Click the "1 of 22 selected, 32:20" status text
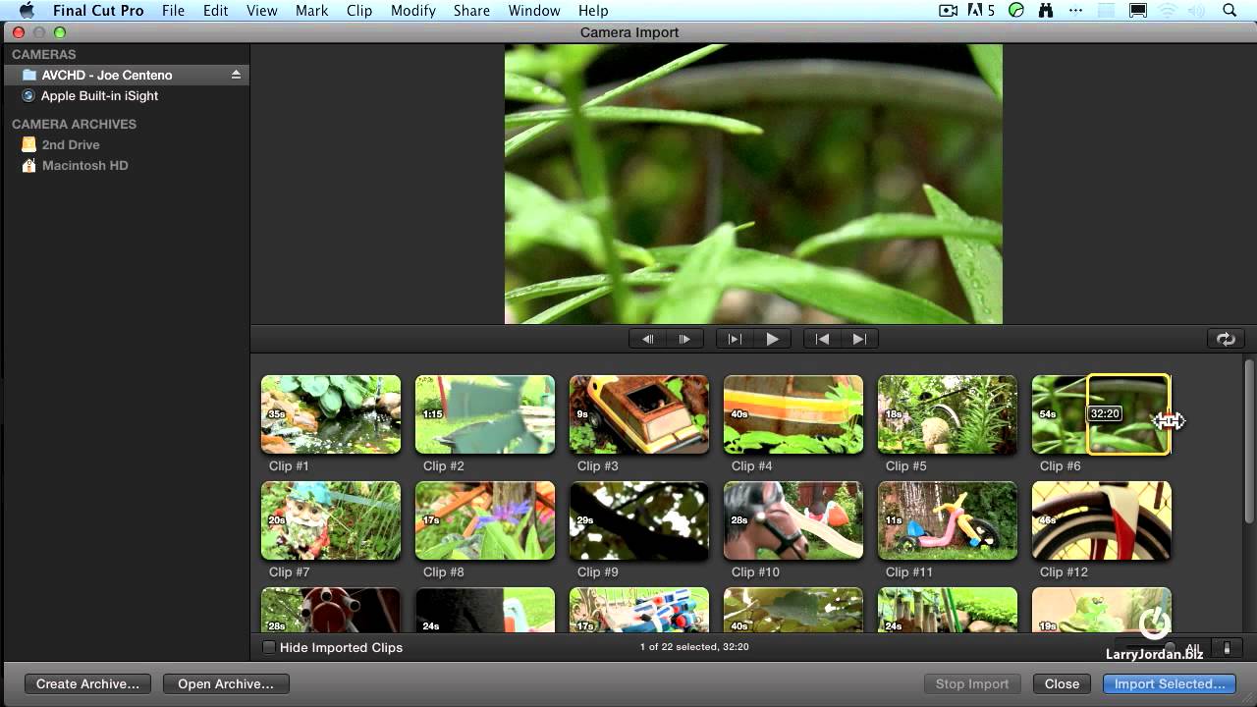This screenshot has width=1257, height=707. (x=694, y=647)
